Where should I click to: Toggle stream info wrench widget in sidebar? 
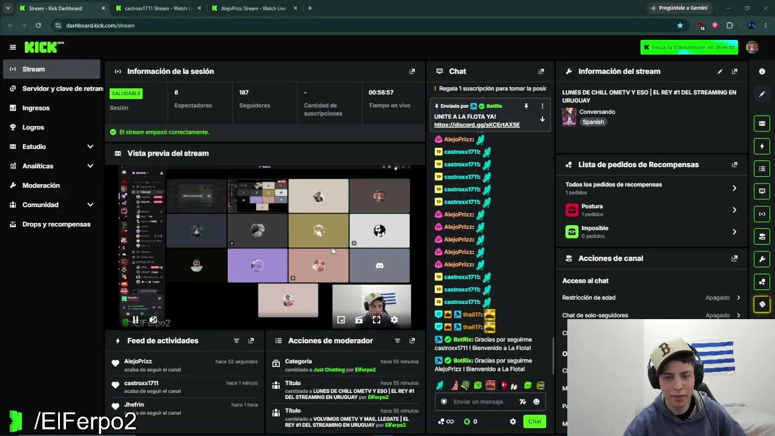pyautogui.click(x=762, y=259)
